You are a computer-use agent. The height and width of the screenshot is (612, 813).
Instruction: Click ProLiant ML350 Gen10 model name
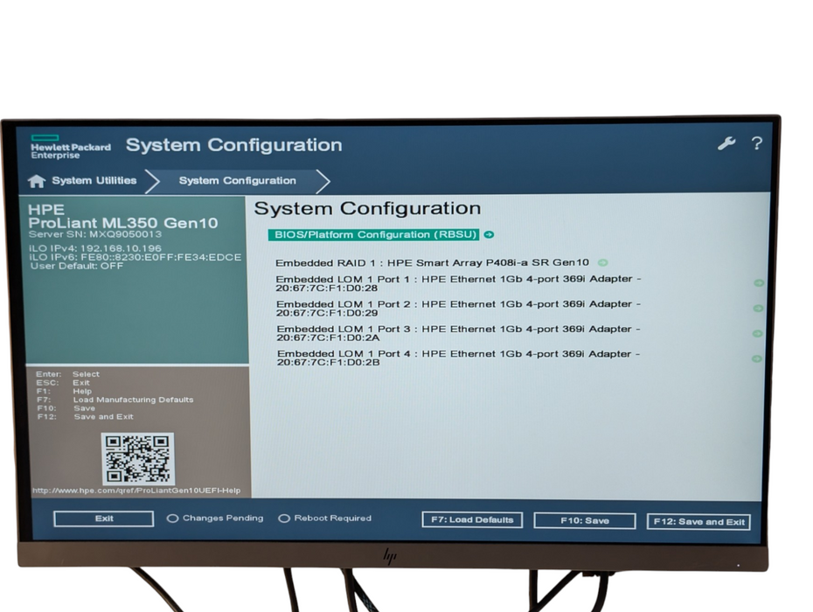(x=123, y=223)
